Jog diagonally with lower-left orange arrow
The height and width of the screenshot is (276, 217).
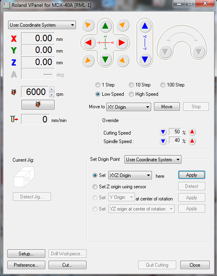point(88,60)
